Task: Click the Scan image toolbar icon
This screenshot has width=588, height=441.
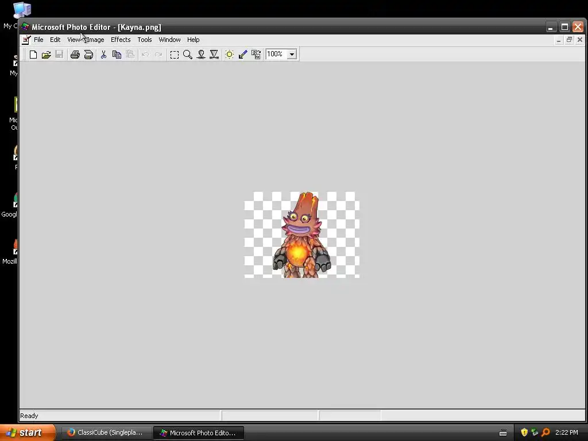Action: [88, 55]
